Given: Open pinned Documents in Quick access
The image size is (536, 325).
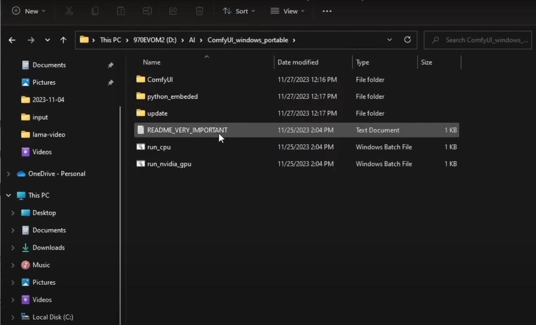Looking at the screenshot, I should point(49,65).
